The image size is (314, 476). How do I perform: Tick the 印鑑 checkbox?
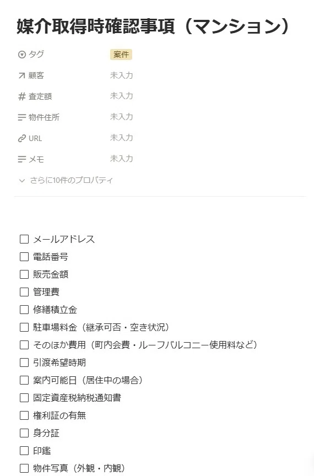[24, 451]
